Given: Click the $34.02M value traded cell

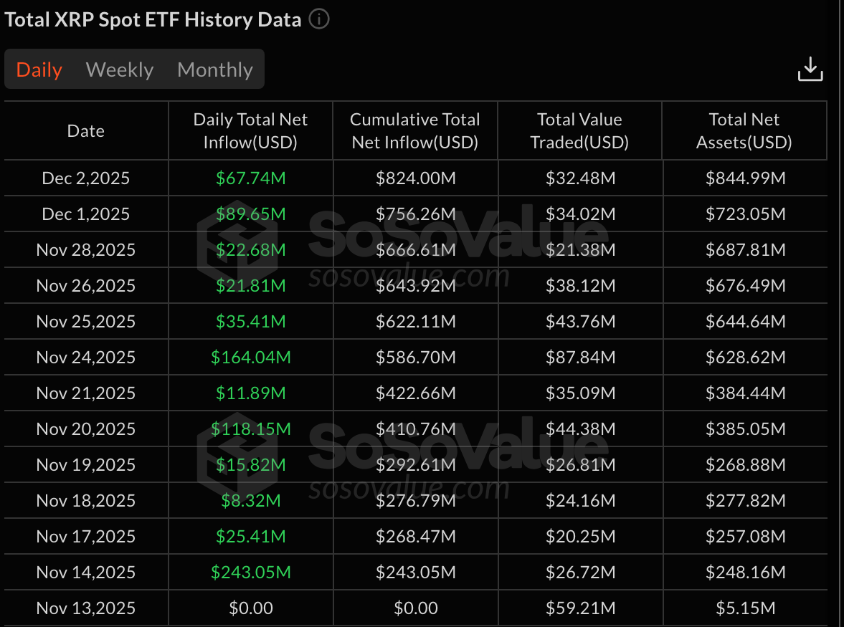Looking at the screenshot, I should [580, 214].
